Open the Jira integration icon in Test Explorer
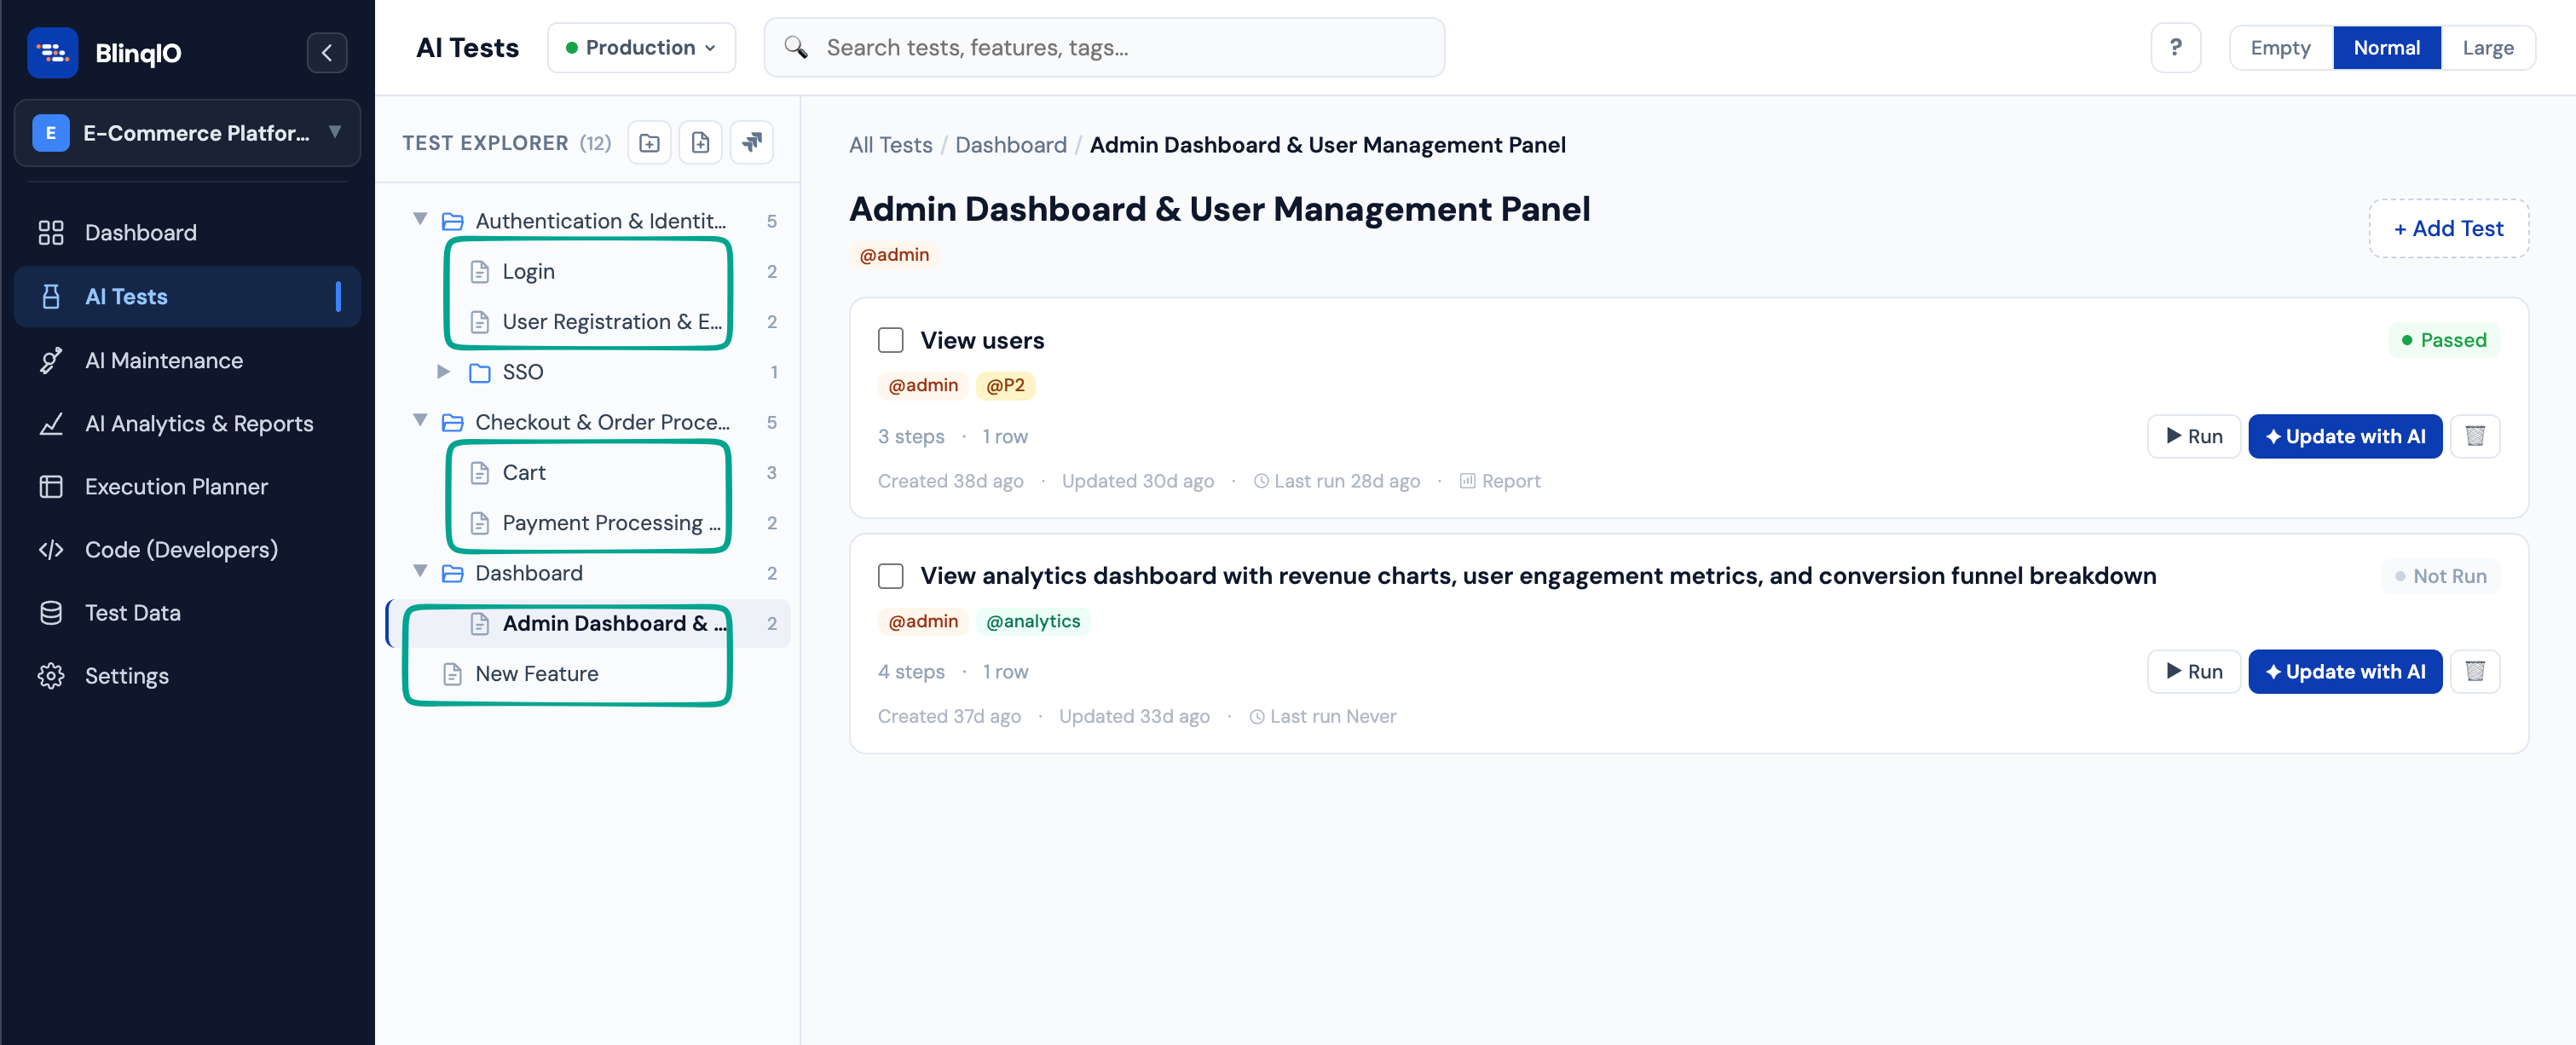 [x=752, y=142]
